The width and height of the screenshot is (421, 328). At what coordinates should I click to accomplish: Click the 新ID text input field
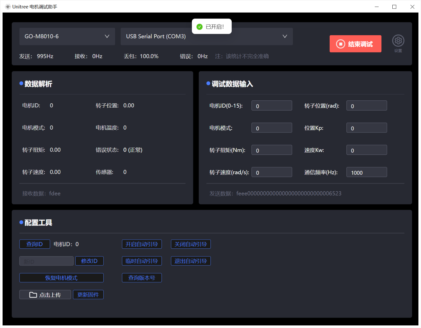[x=46, y=261]
